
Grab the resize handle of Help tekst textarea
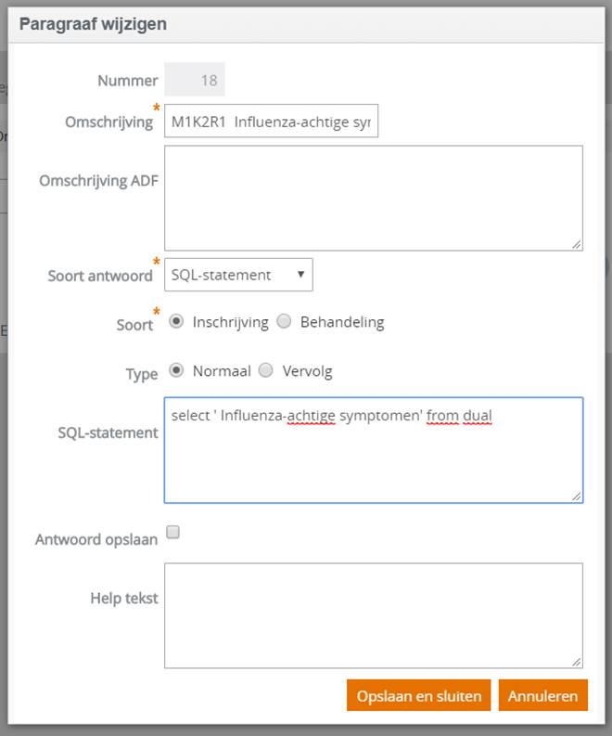coord(577,662)
